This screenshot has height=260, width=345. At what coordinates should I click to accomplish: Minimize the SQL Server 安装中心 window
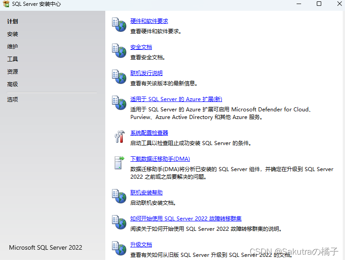[299, 4]
